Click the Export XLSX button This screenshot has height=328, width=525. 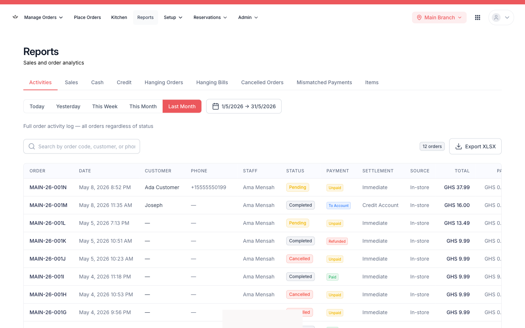475,147
